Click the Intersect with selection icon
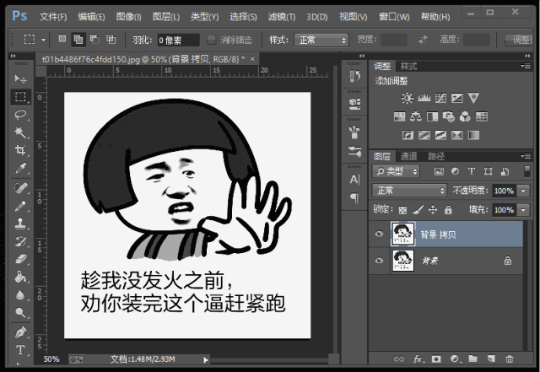The width and height of the screenshot is (540, 372). 111,40
